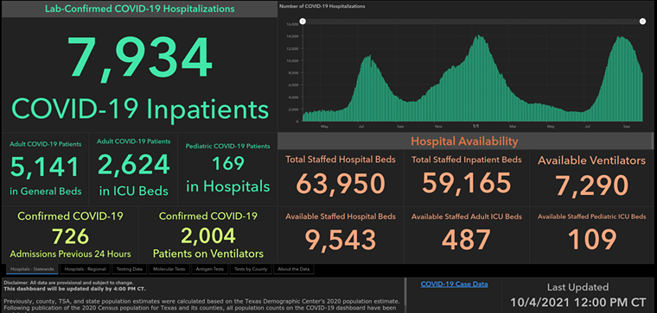Click the Number of COVID-19 Hospitalizations chart title
The image size is (657, 313).
[322, 6]
